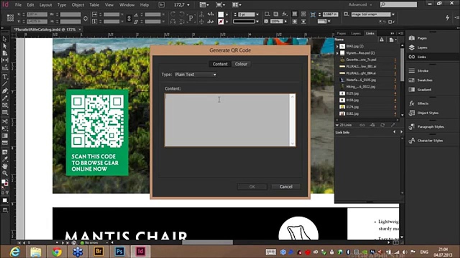Screen dimensions: 460x258
Task: Open Adobe Bridge from the taskbar
Action: [98, 252]
